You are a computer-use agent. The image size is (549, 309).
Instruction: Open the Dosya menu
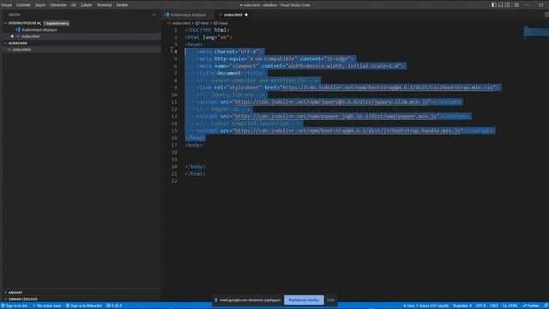[6, 5]
